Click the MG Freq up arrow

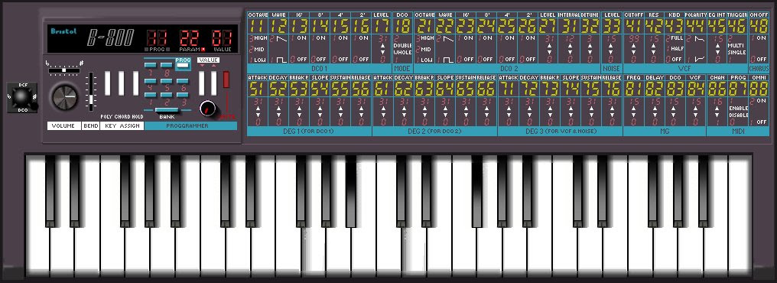pos(634,108)
